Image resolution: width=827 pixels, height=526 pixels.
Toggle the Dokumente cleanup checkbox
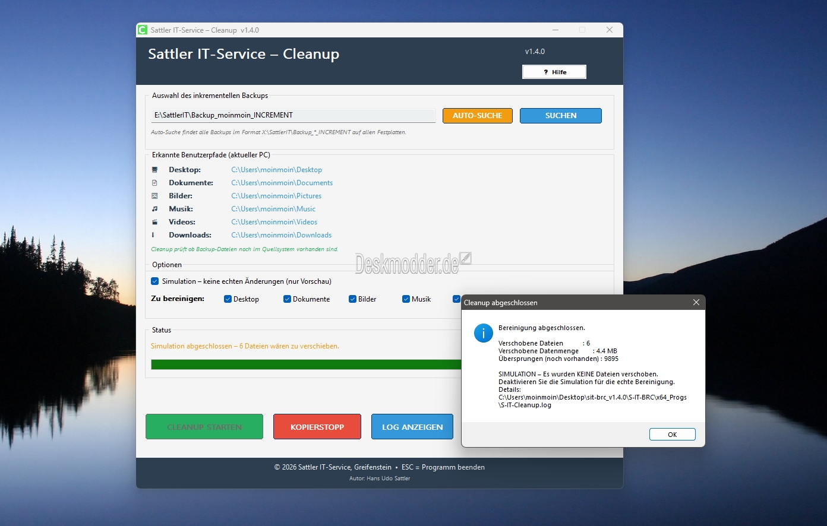[287, 299]
